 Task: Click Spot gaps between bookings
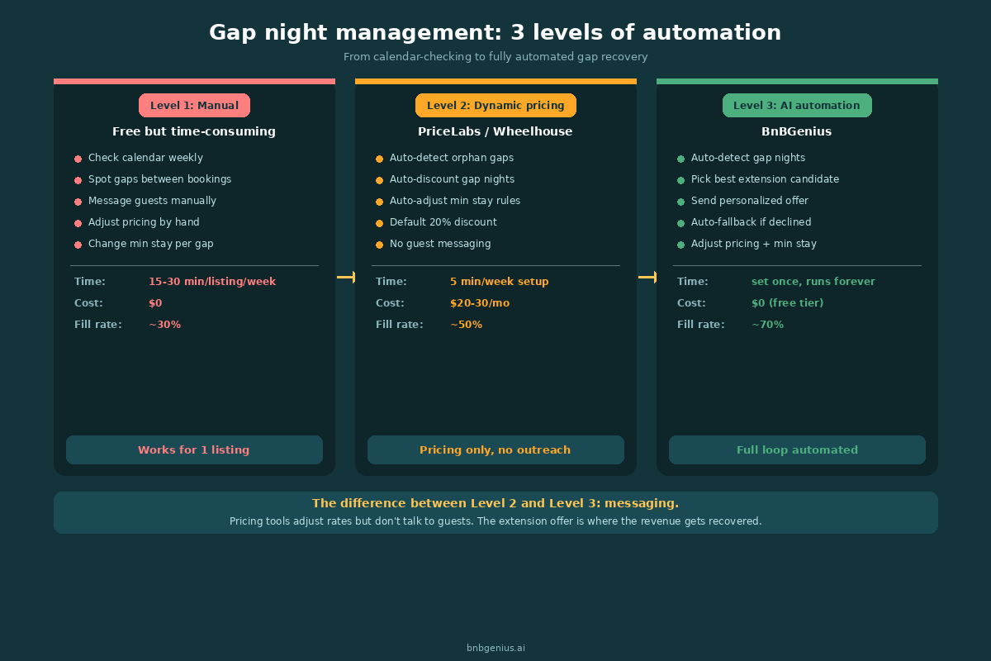pyautogui.click(x=159, y=179)
